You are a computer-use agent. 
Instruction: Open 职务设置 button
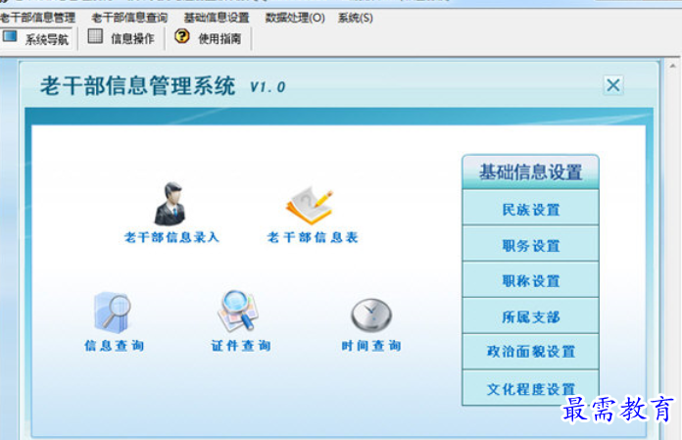531,243
